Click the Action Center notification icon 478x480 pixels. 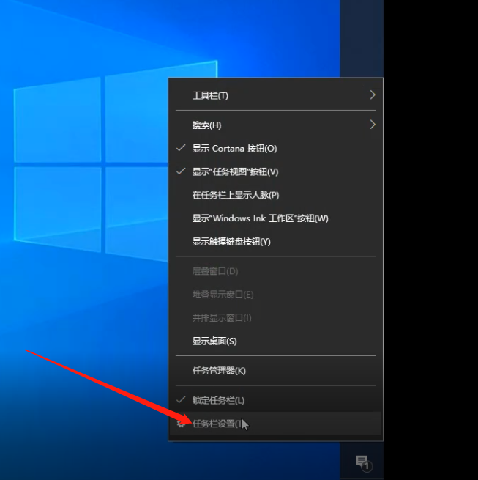(362, 462)
